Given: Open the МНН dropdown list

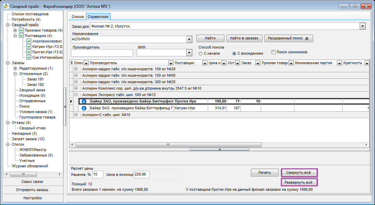Looking at the screenshot, I should coord(189,53).
